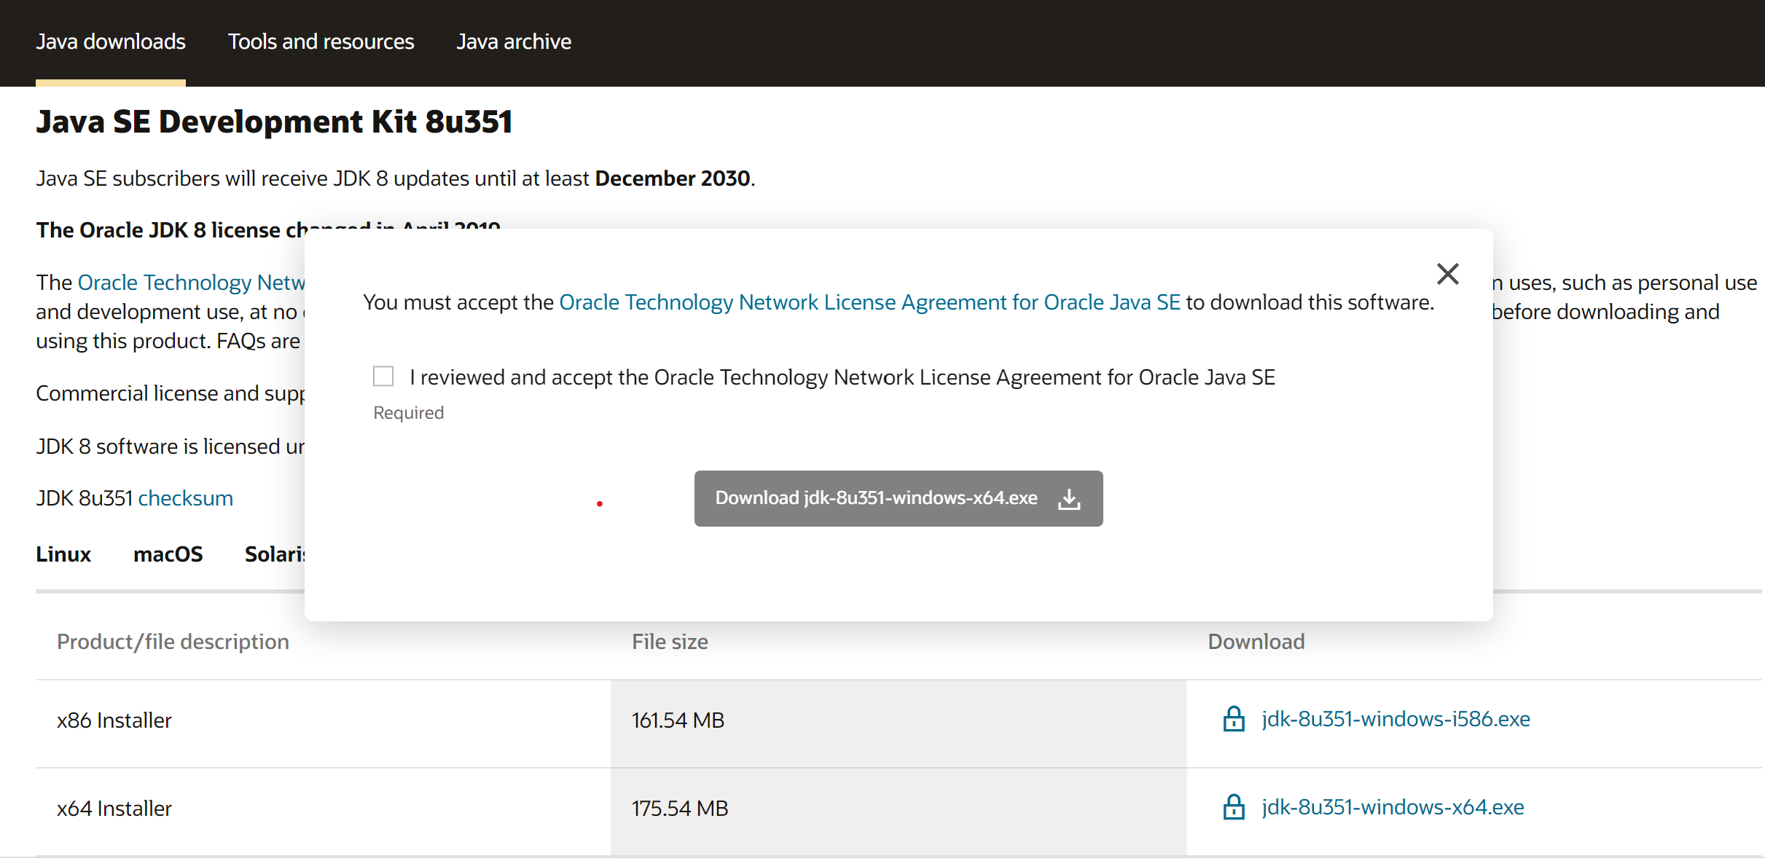Click the checkbox label text about license
This screenshot has height=861, width=1765.
(x=842, y=377)
